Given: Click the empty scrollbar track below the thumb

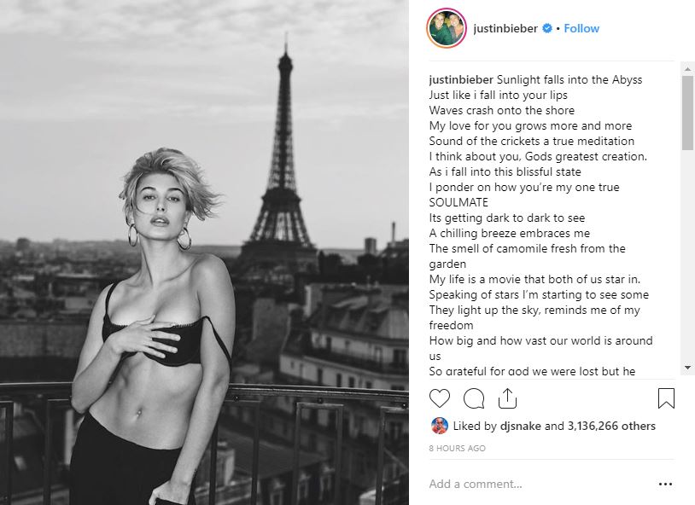Looking at the screenshot, I should tap(687, 256).
